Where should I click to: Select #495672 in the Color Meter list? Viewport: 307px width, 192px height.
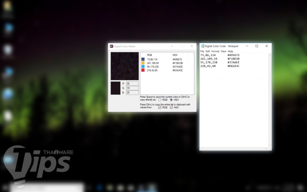click(x=177, y=59)
